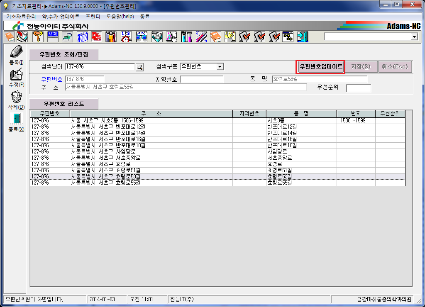Click the green patient bed toolbar icon

(x=68, y=37)
